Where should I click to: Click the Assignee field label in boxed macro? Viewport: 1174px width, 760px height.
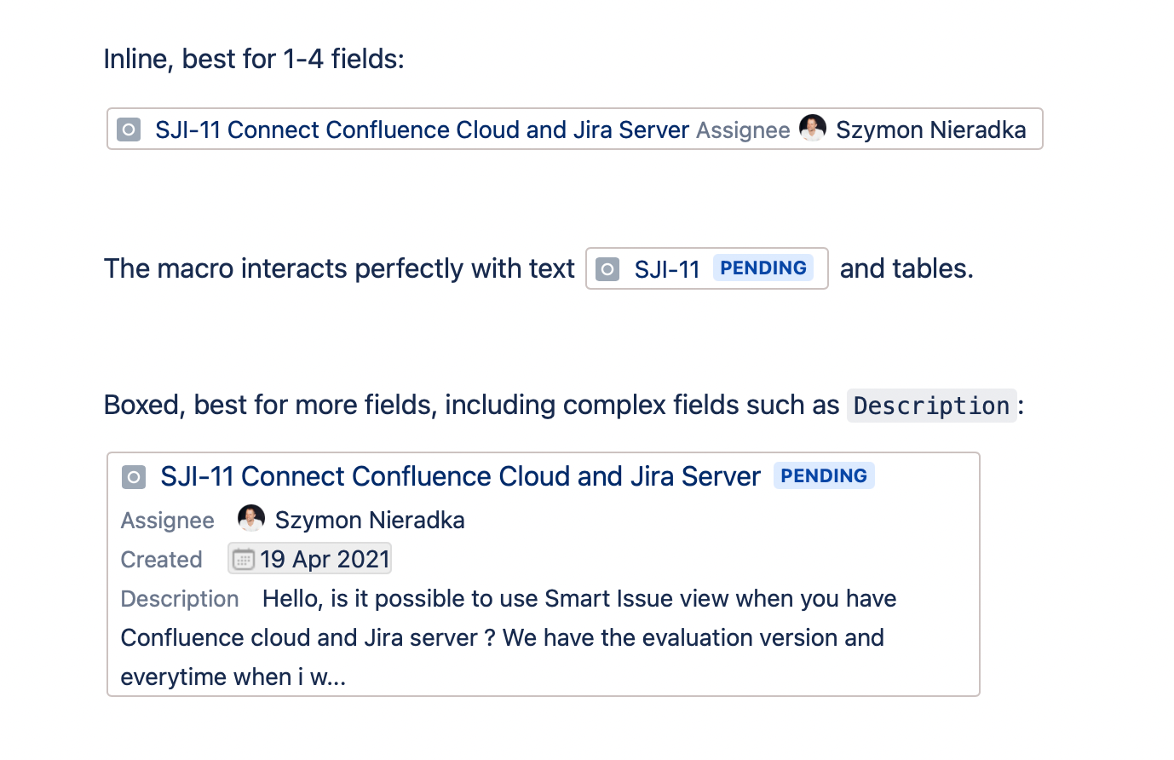click(168, 520)
